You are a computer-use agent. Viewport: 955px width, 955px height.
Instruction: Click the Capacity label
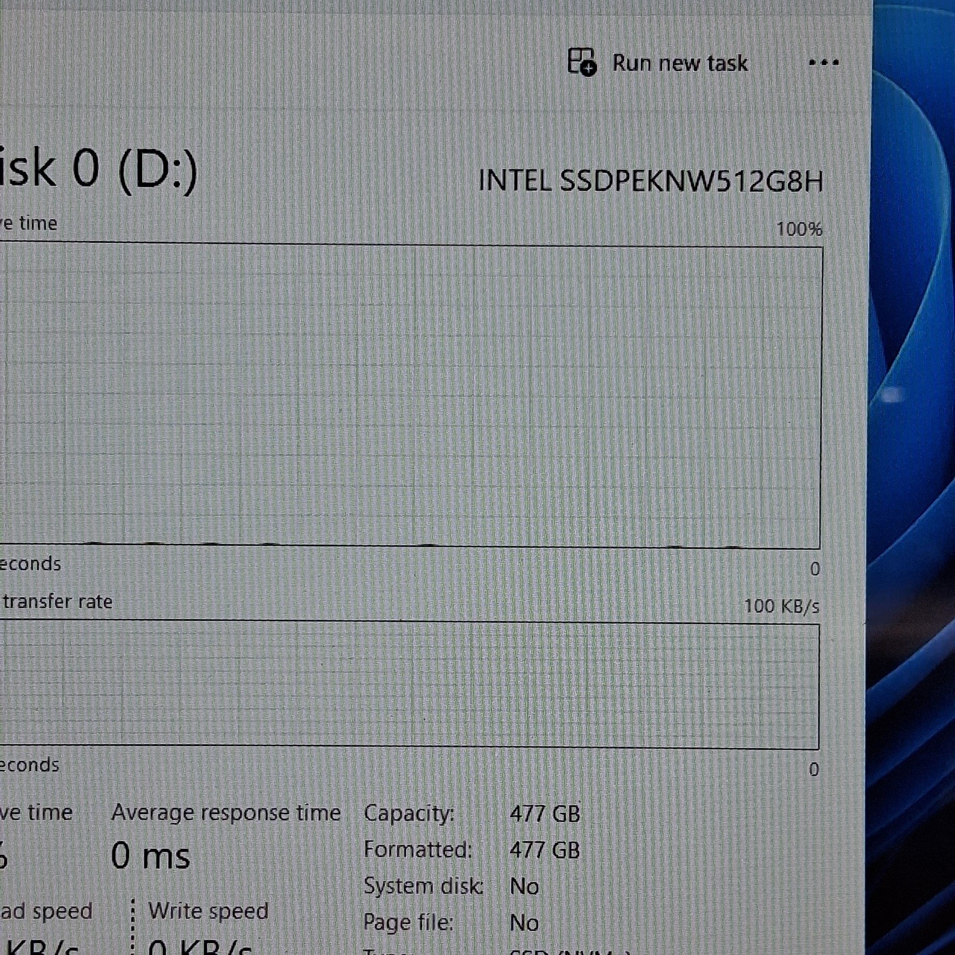(409, 814)
